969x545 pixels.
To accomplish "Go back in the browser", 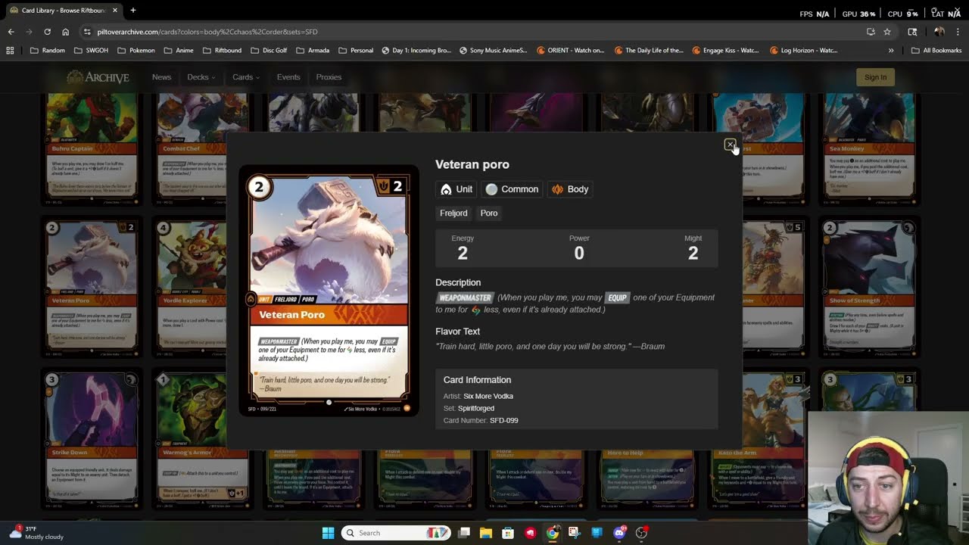I will 11,32.
